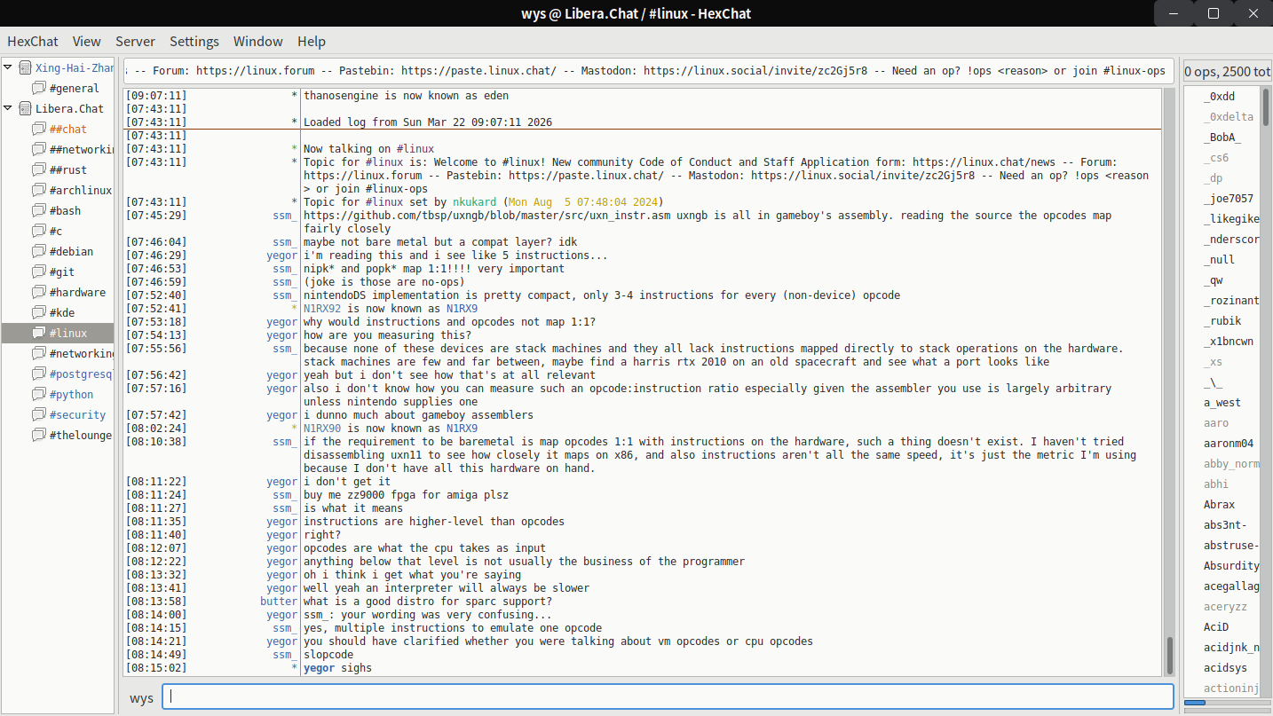Click the #thelounge channel icon
This screenshot has height=716, width=1273.
point(38,436)
